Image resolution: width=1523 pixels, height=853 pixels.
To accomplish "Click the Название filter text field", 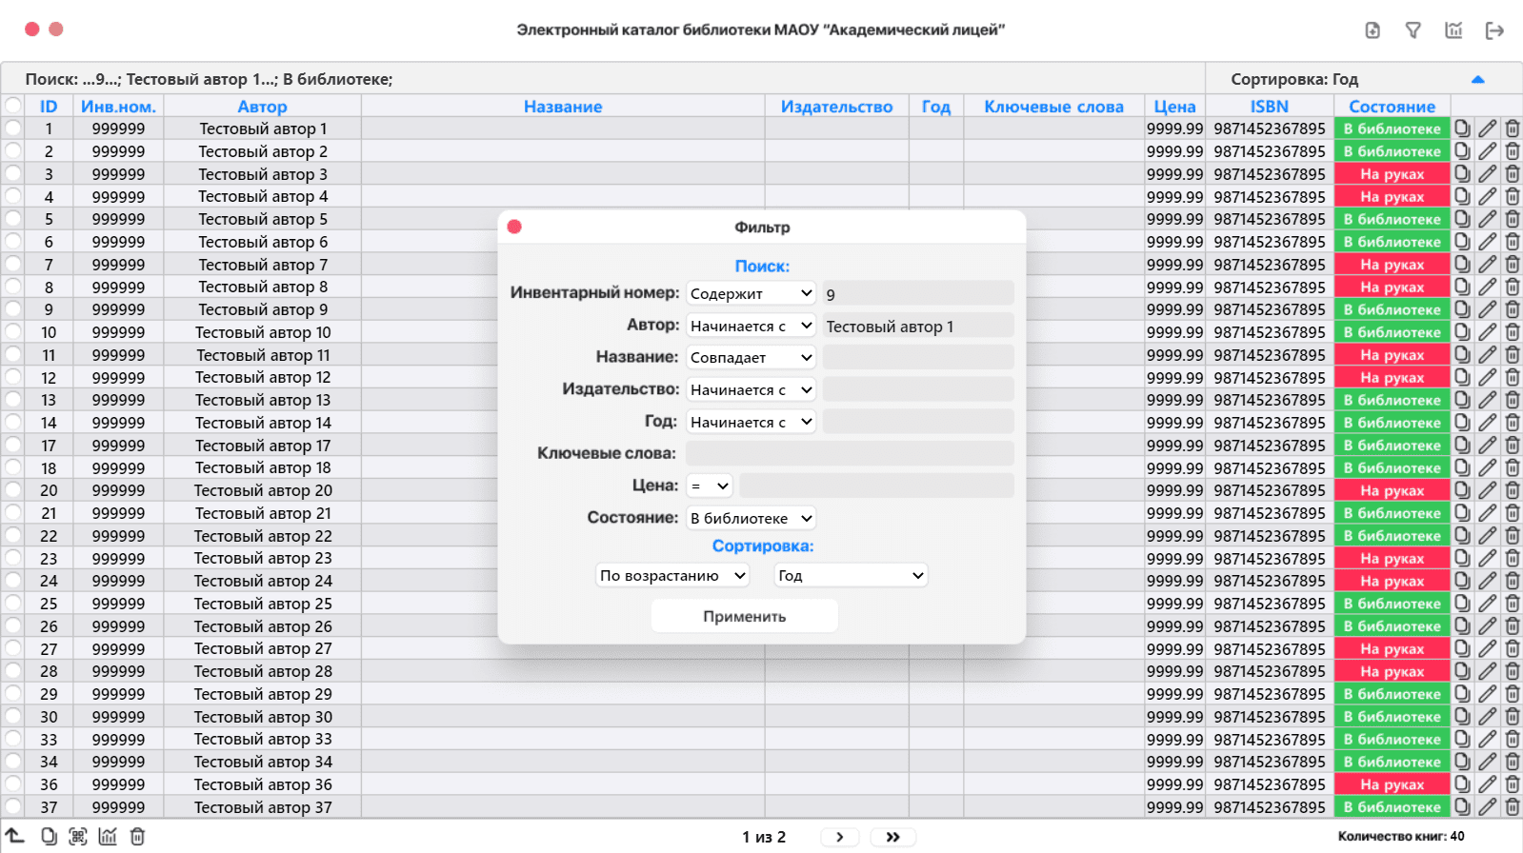I will [x=917, y=358].
